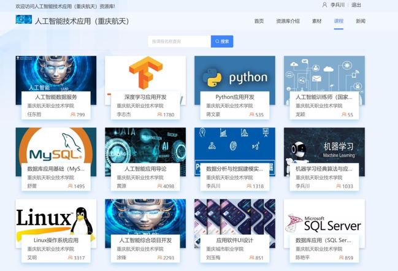Click the 退出 logout link

(356, 5)
